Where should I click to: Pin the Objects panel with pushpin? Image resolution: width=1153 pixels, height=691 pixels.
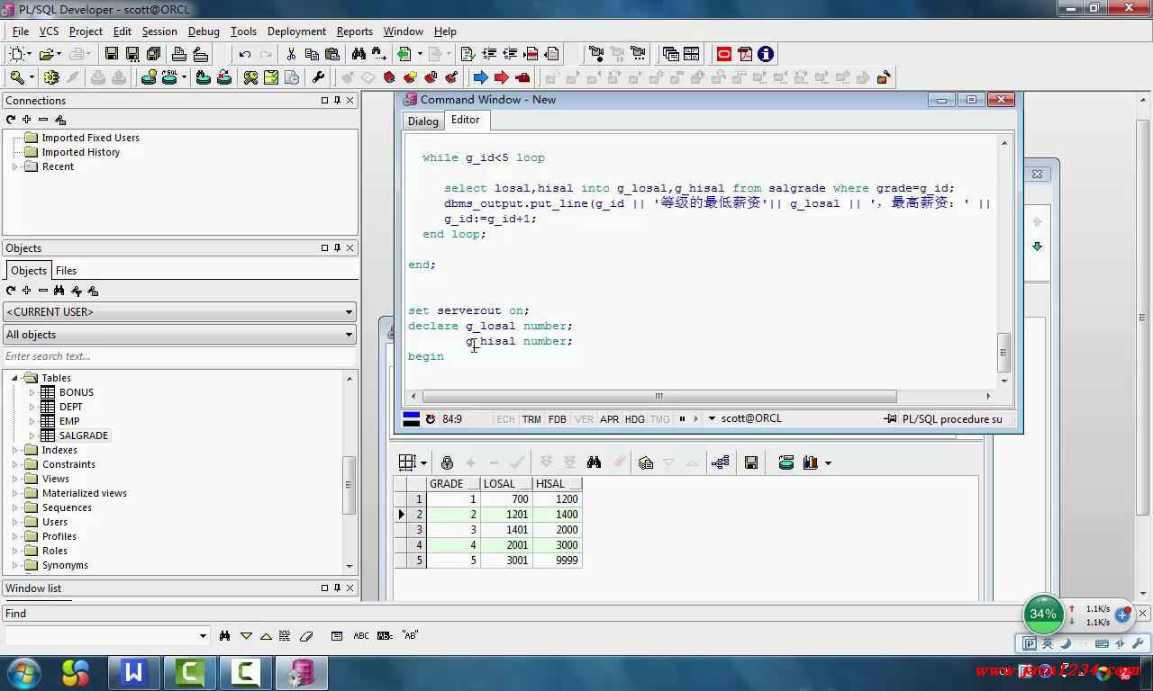(x=338, y=248)
